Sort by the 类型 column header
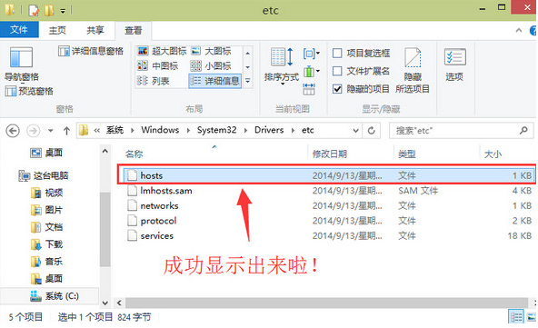 [406, 154]
